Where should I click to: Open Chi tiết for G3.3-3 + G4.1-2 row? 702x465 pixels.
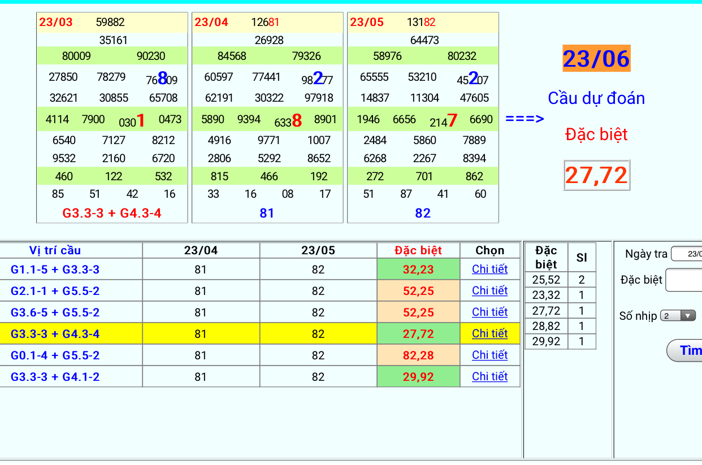click(x=489, y=377)
